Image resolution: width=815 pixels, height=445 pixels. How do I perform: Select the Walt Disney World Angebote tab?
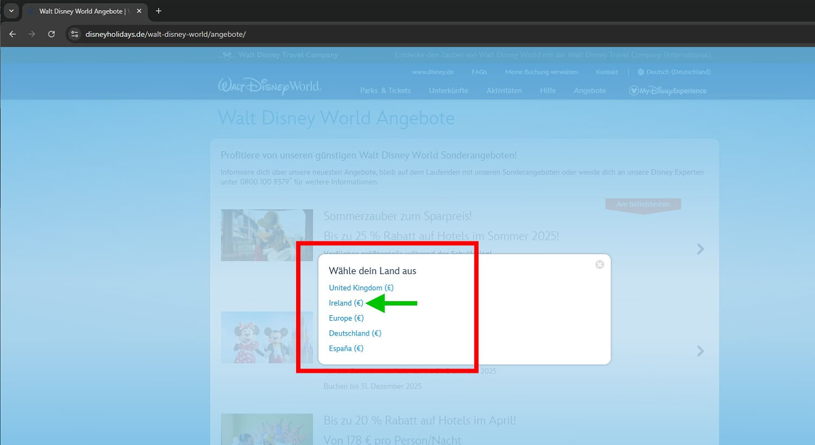[84, 11]
